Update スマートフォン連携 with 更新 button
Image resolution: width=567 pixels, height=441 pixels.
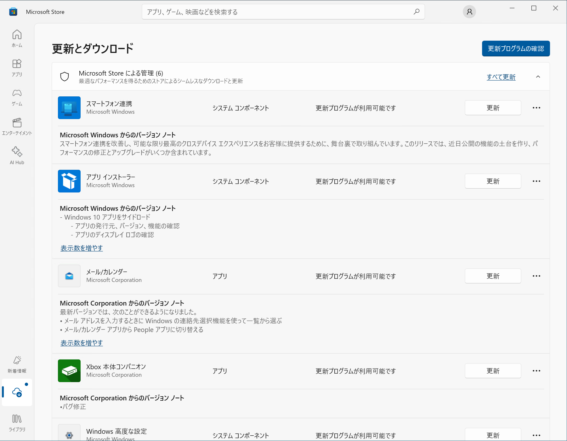click(x=493, y=108)
